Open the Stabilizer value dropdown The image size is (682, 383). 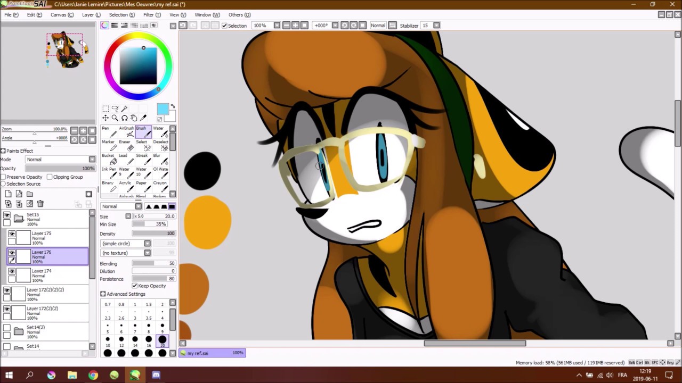click(x=436, y=26)
